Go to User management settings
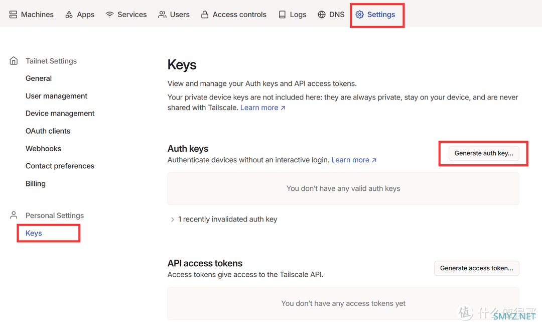Viewport: 542px width, 326px height. pyautogui.click(x=56, y=96)
